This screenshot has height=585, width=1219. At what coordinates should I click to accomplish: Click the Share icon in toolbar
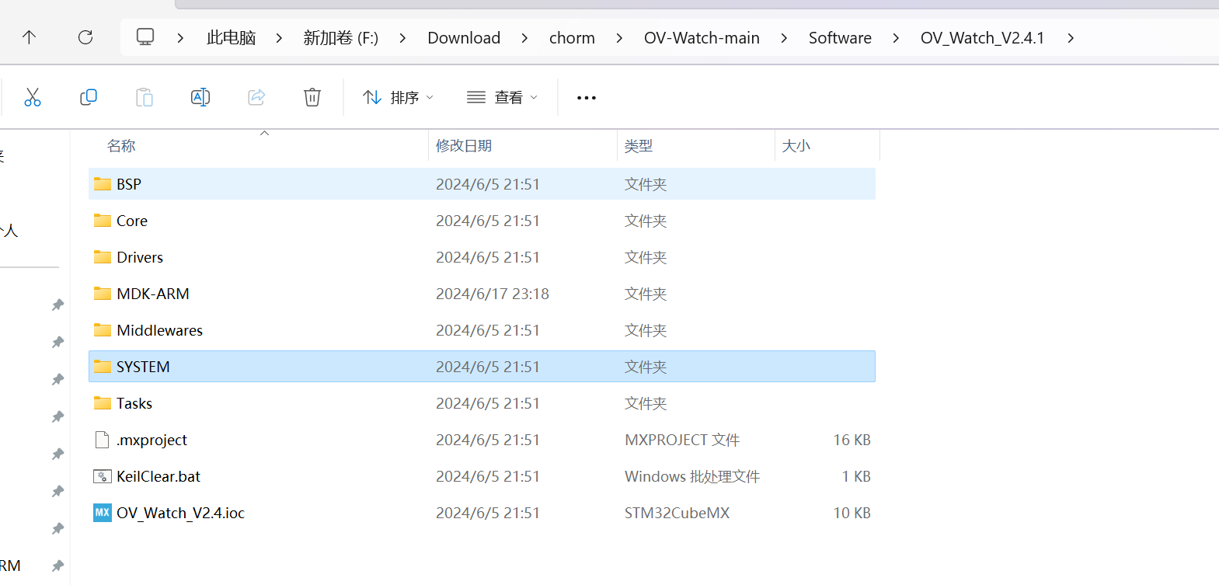(x=256, y=97)
